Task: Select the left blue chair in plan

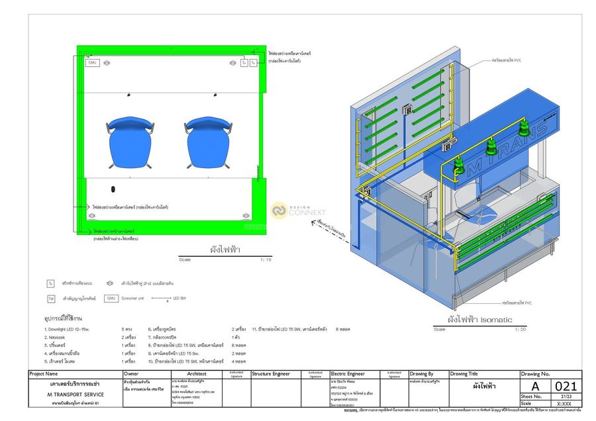Action: coord(128,141)
